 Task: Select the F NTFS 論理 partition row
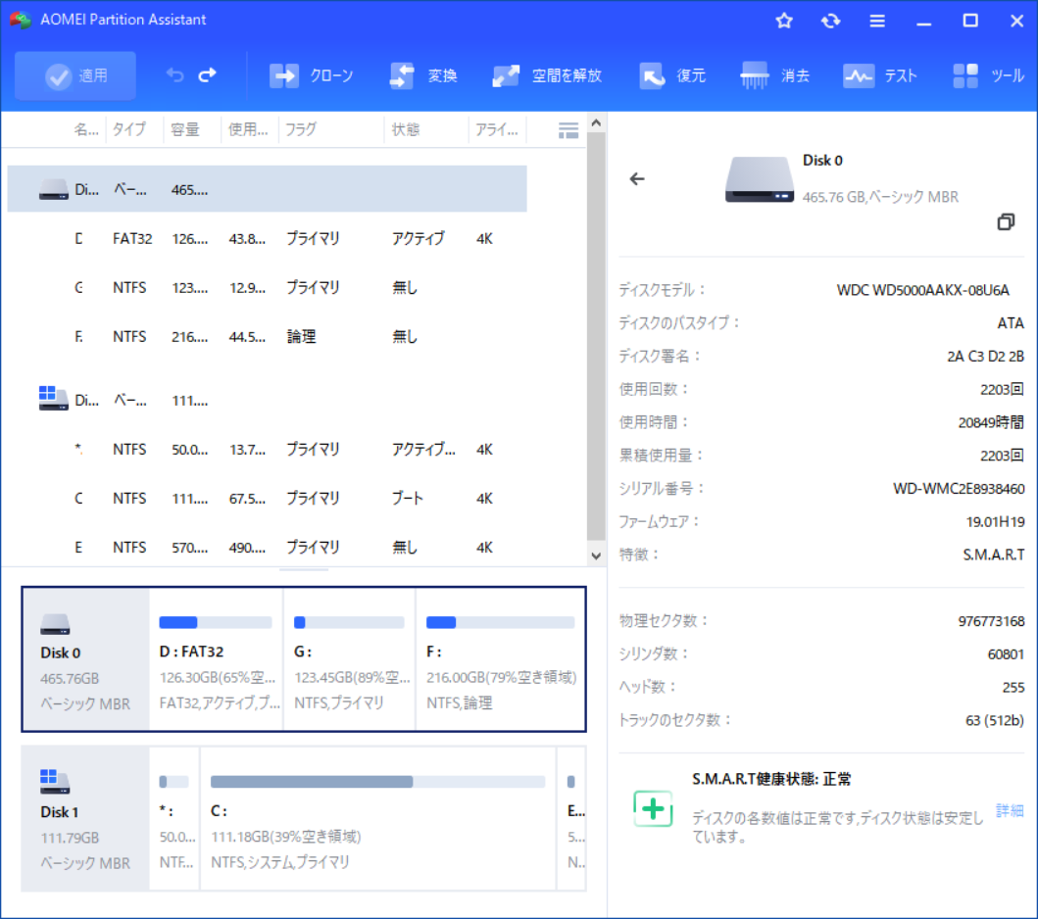tap(267, 336)
